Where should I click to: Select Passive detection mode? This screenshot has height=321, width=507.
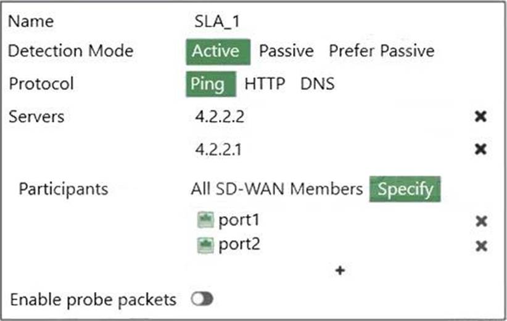(286, 51)
